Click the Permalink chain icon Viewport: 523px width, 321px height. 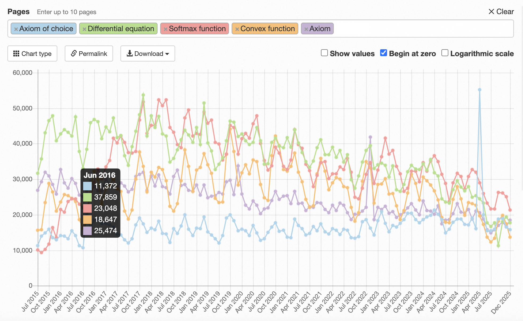[x=74, y=53]
